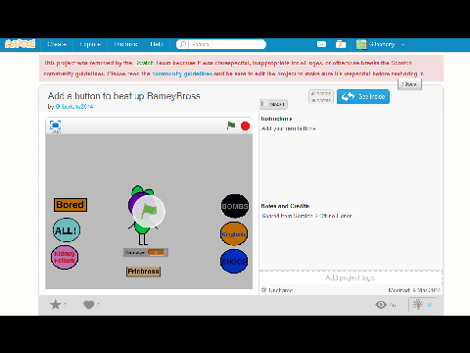Click the Scratch logo in the header
The height and width of the screenshot is (353, 470).
click(21, 44)
